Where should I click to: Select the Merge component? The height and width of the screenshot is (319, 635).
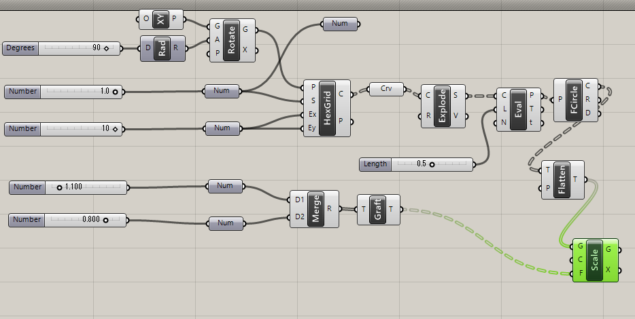315,209
